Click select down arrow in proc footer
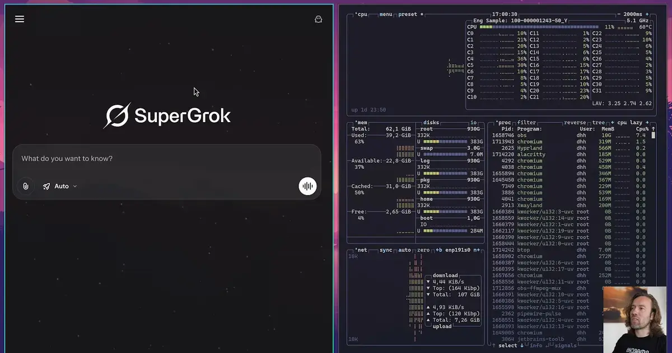Screen dimensions: 672x353 point(522,345)
